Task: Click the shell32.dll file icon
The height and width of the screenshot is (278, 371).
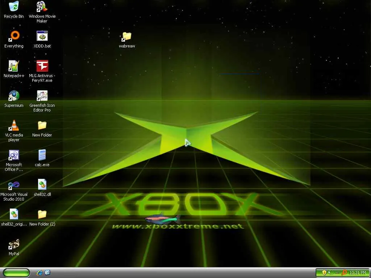Action: pyautogui.click(x=42, y=185)
